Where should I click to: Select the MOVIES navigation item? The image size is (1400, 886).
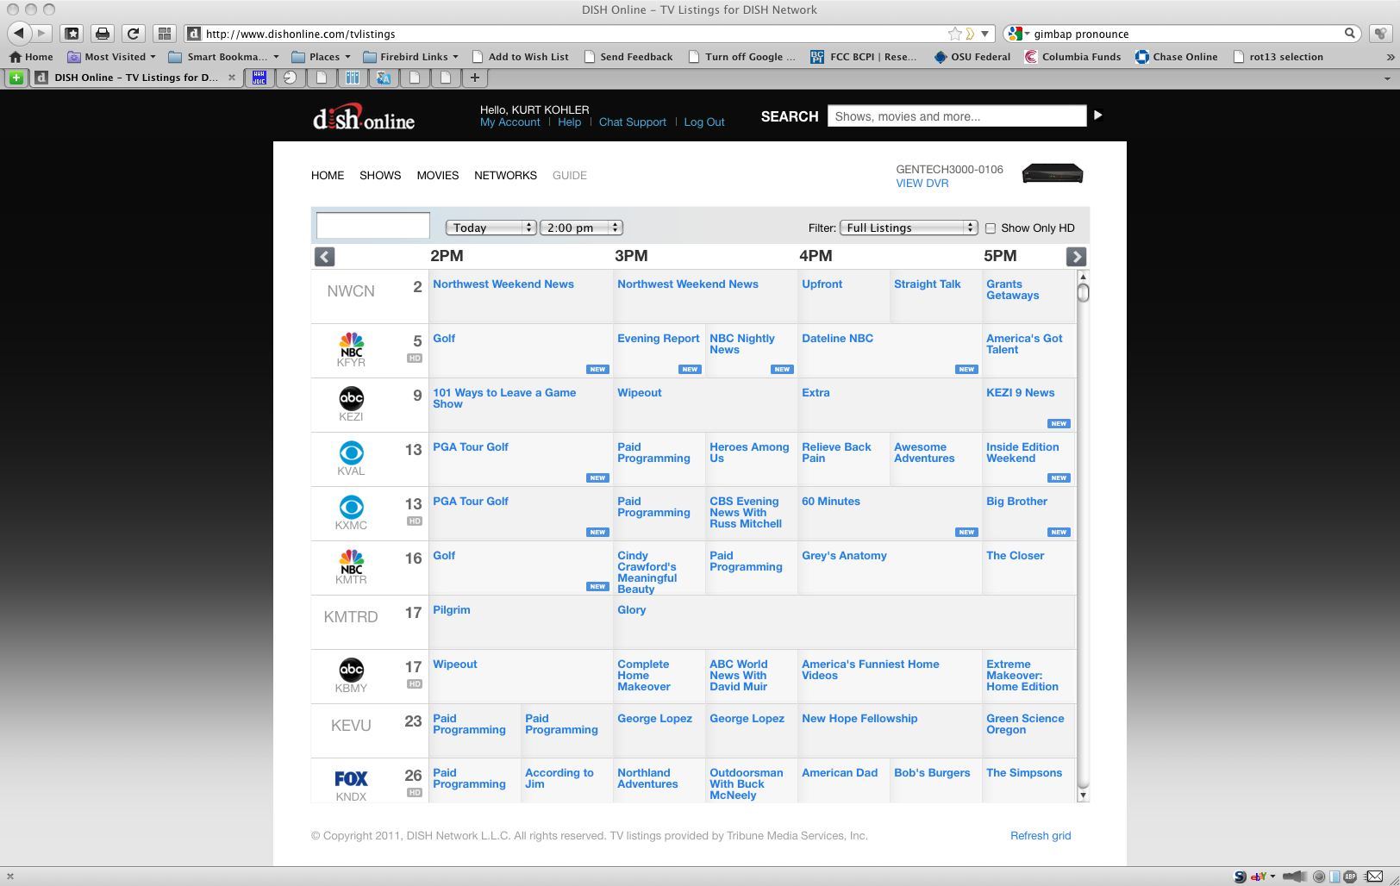pos(437,175)
